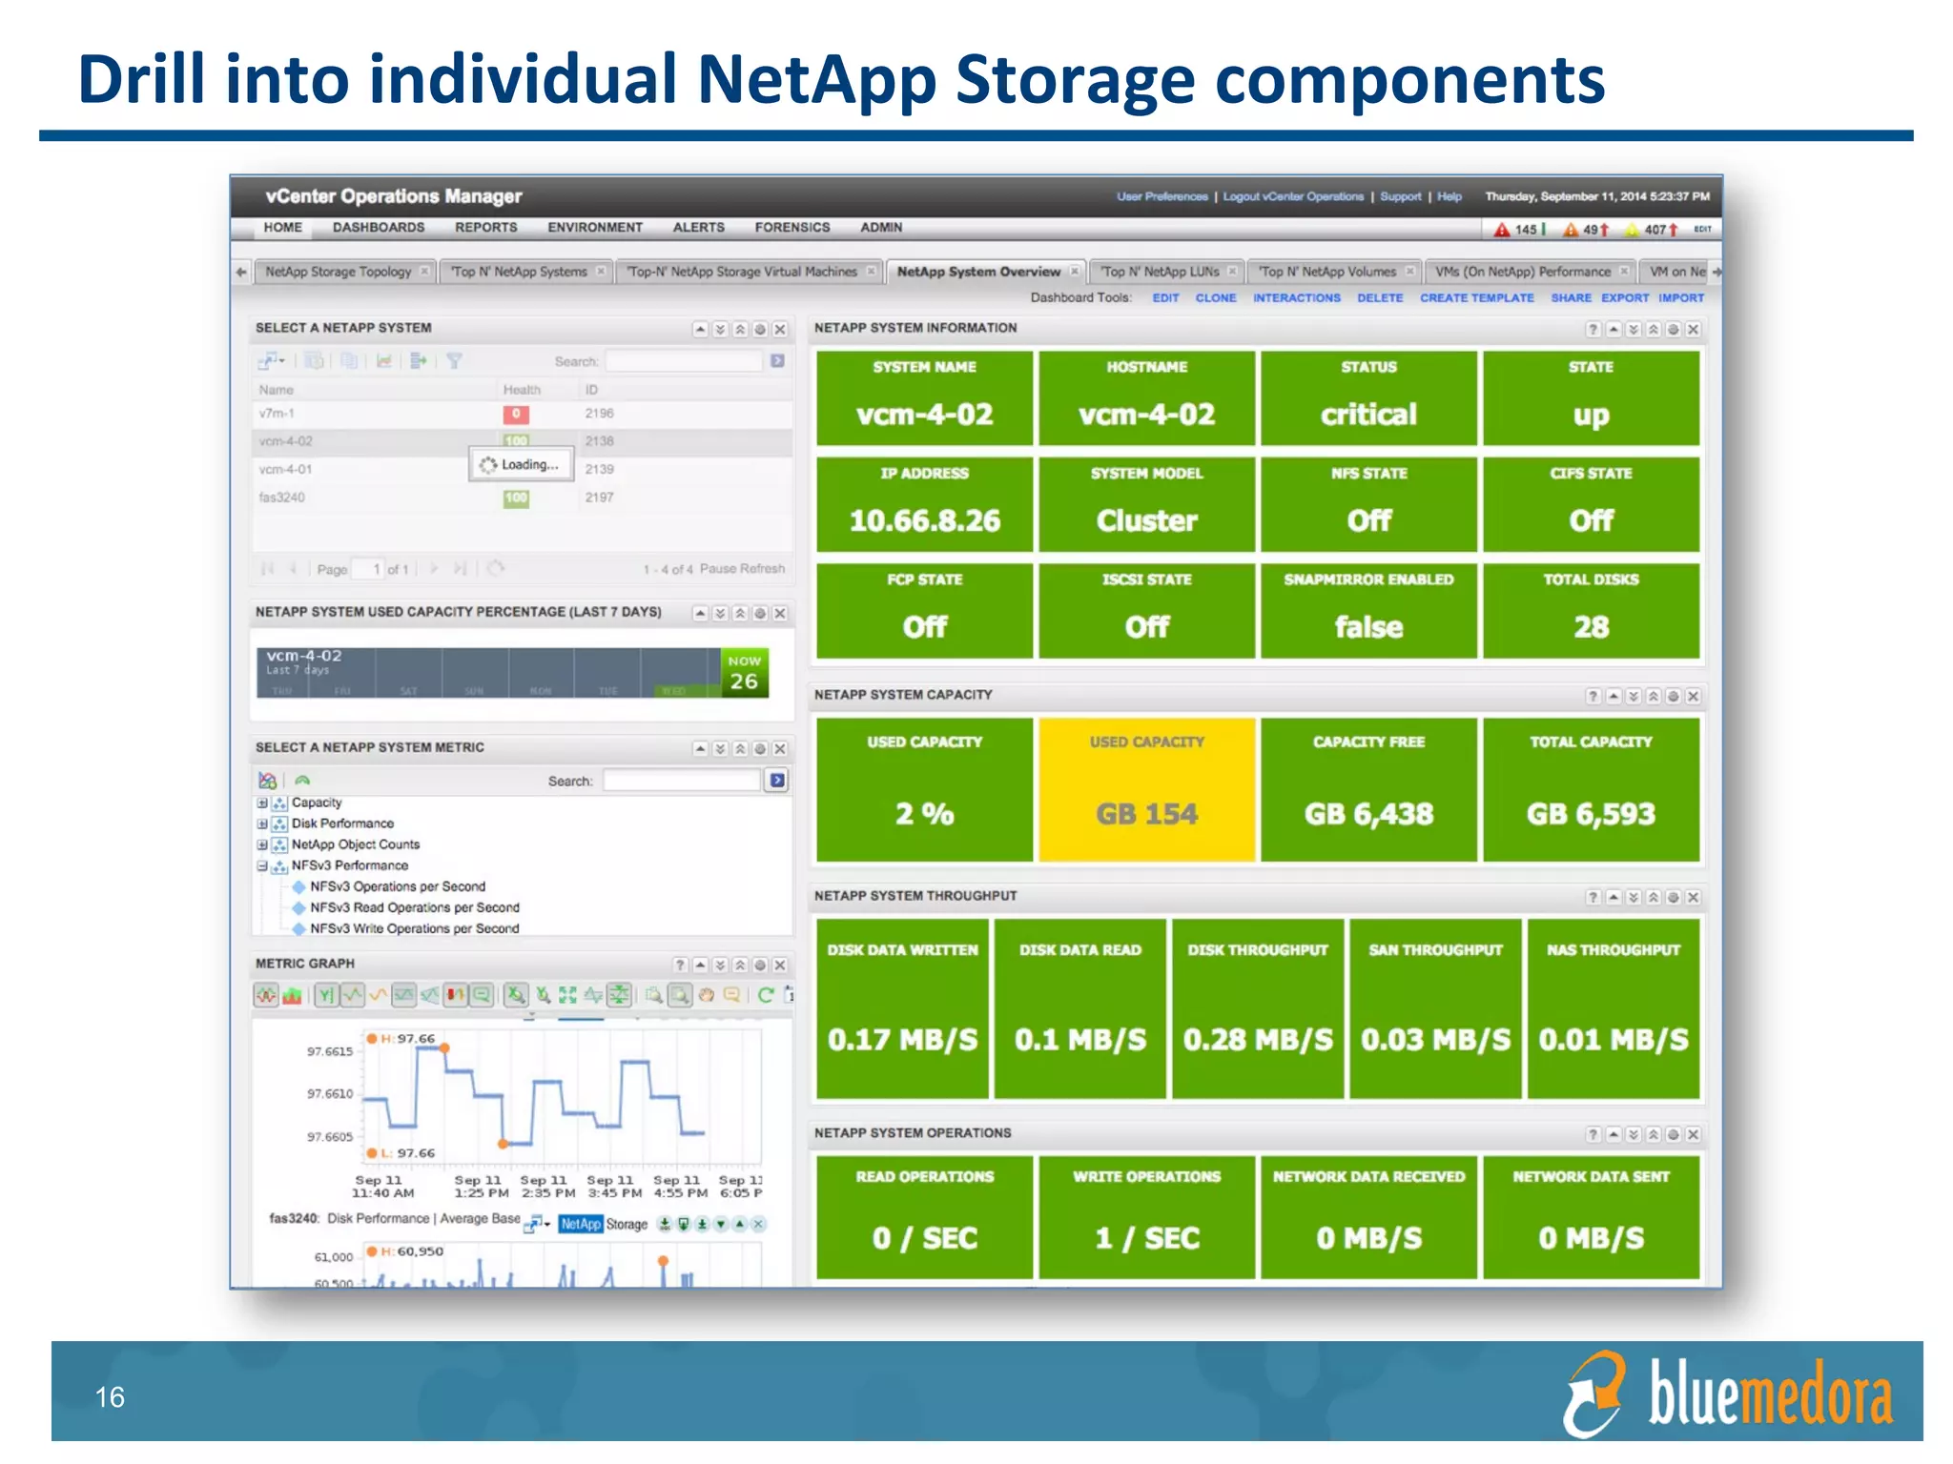The height and width of the screenshot is (1464, 1953).
Task: Click the yellow warning alerts icon showing 407
Action: point(1632,230)
